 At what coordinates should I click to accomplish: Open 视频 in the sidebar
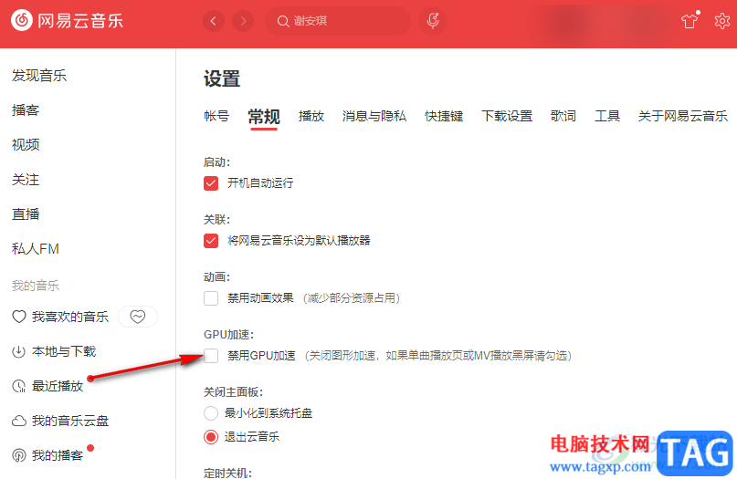[x=26, y=145]
